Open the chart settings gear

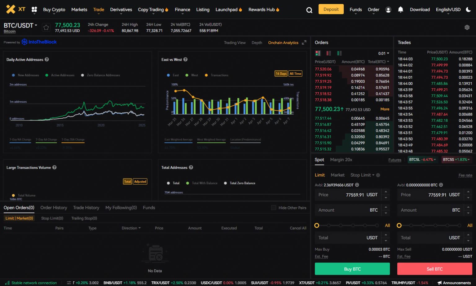pos(467,28)
